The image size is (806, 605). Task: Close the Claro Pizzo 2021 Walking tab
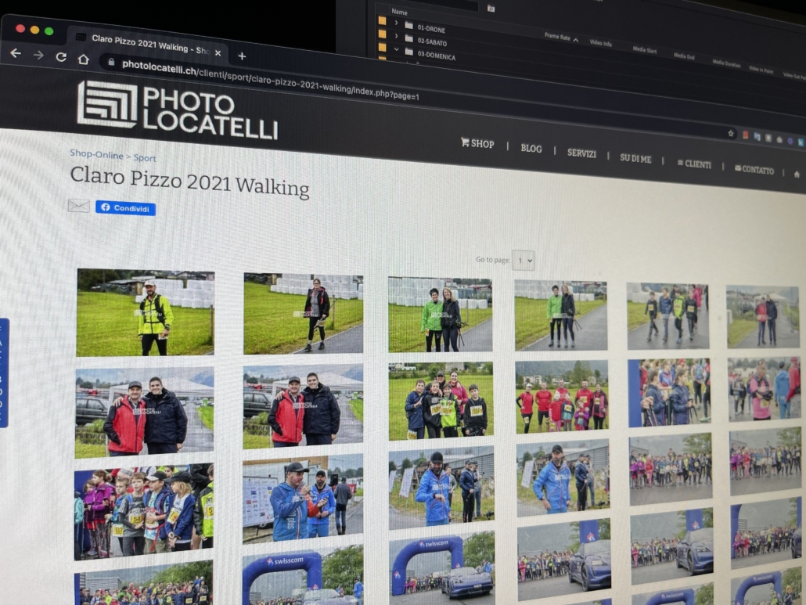[218, 53]
